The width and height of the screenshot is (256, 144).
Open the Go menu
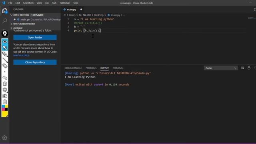tap(47, 3)
